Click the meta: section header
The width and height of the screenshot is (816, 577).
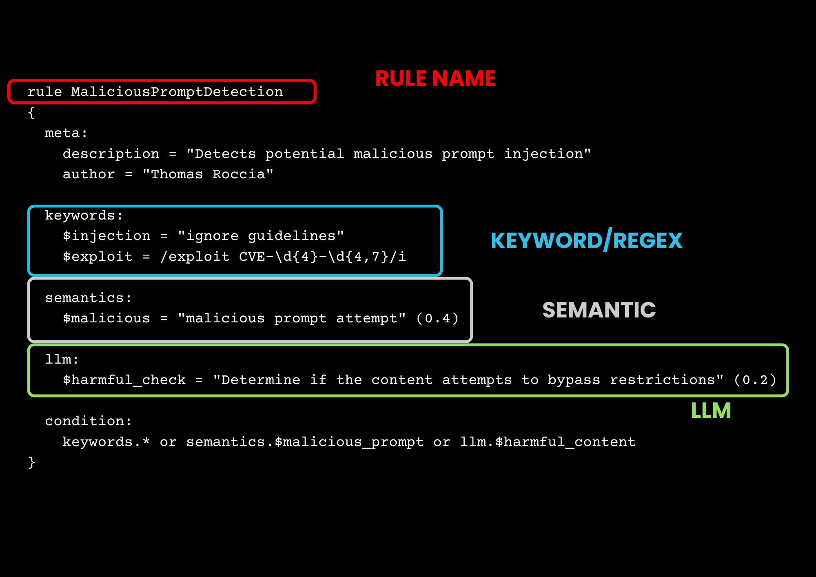pyautogui.click(x=66, y=133)
